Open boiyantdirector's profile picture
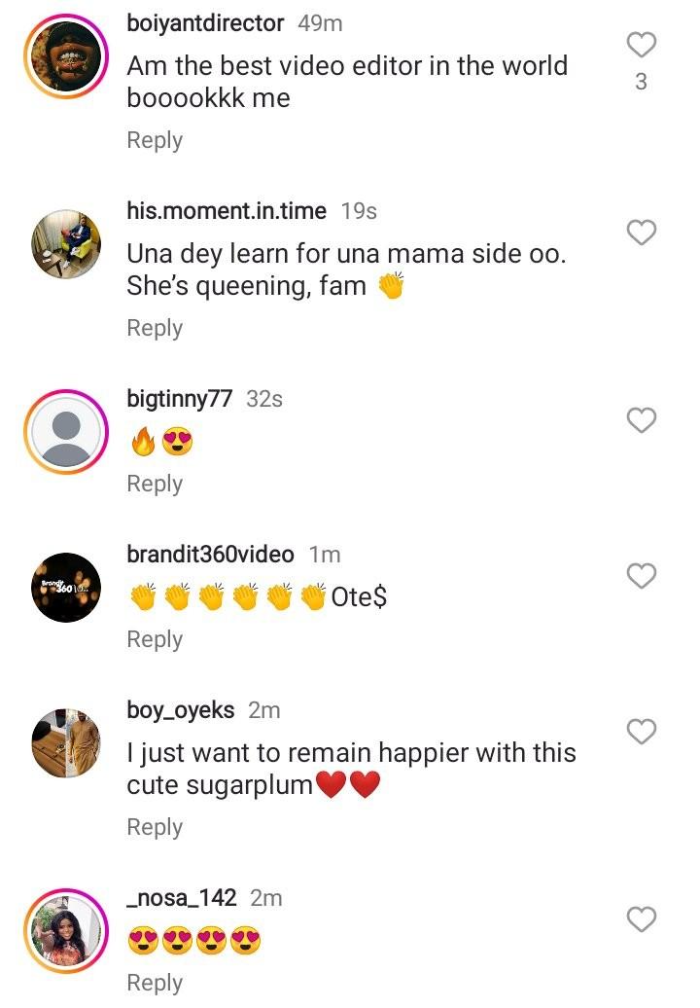700x1008 pixels. 66,57
